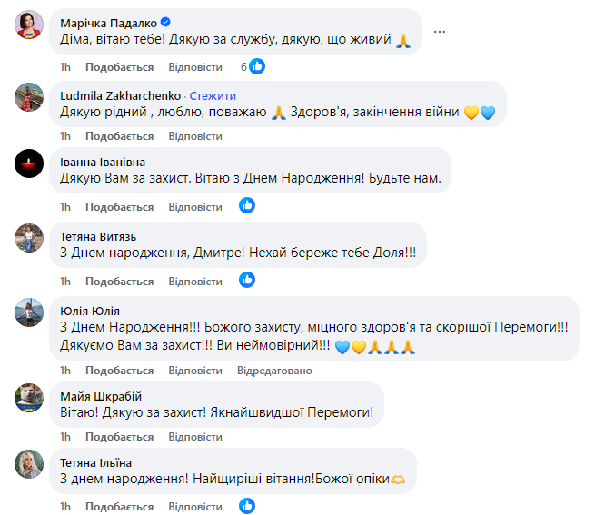The width and height of the screenshot is (595, 515).
Task: Open Марічка Падалко's profile avatar
Action: [29, 26]
